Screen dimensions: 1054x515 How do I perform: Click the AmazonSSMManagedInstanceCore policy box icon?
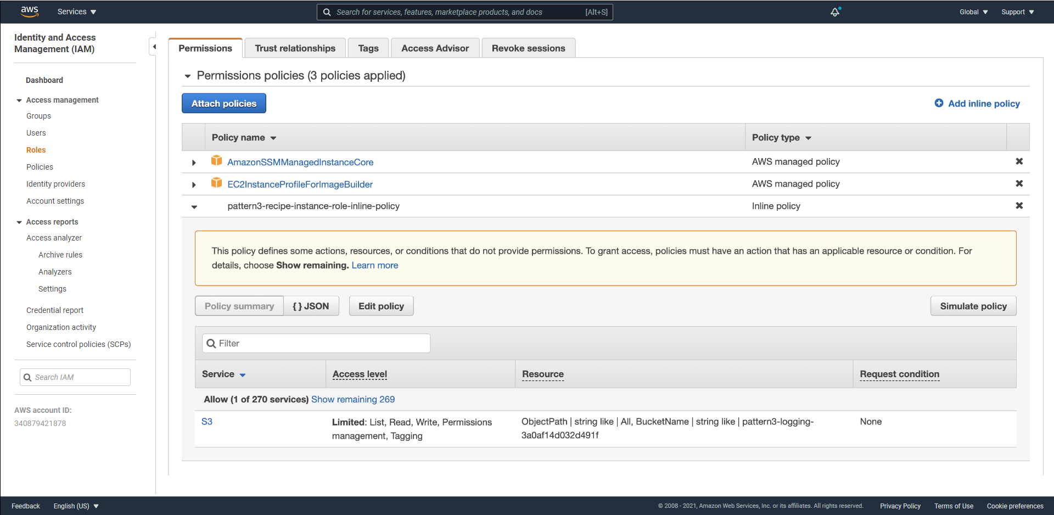[x=217, y=161]
